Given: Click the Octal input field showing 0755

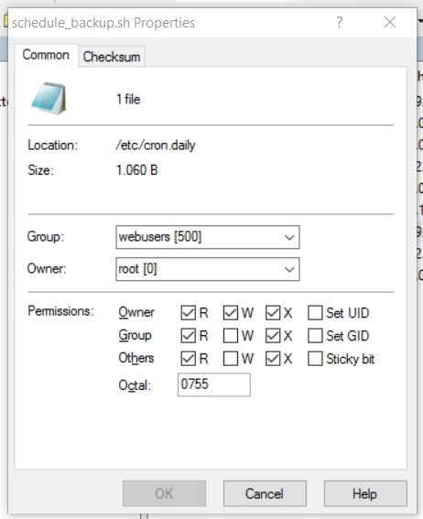Looking at the screenshot, I should 214,384.
